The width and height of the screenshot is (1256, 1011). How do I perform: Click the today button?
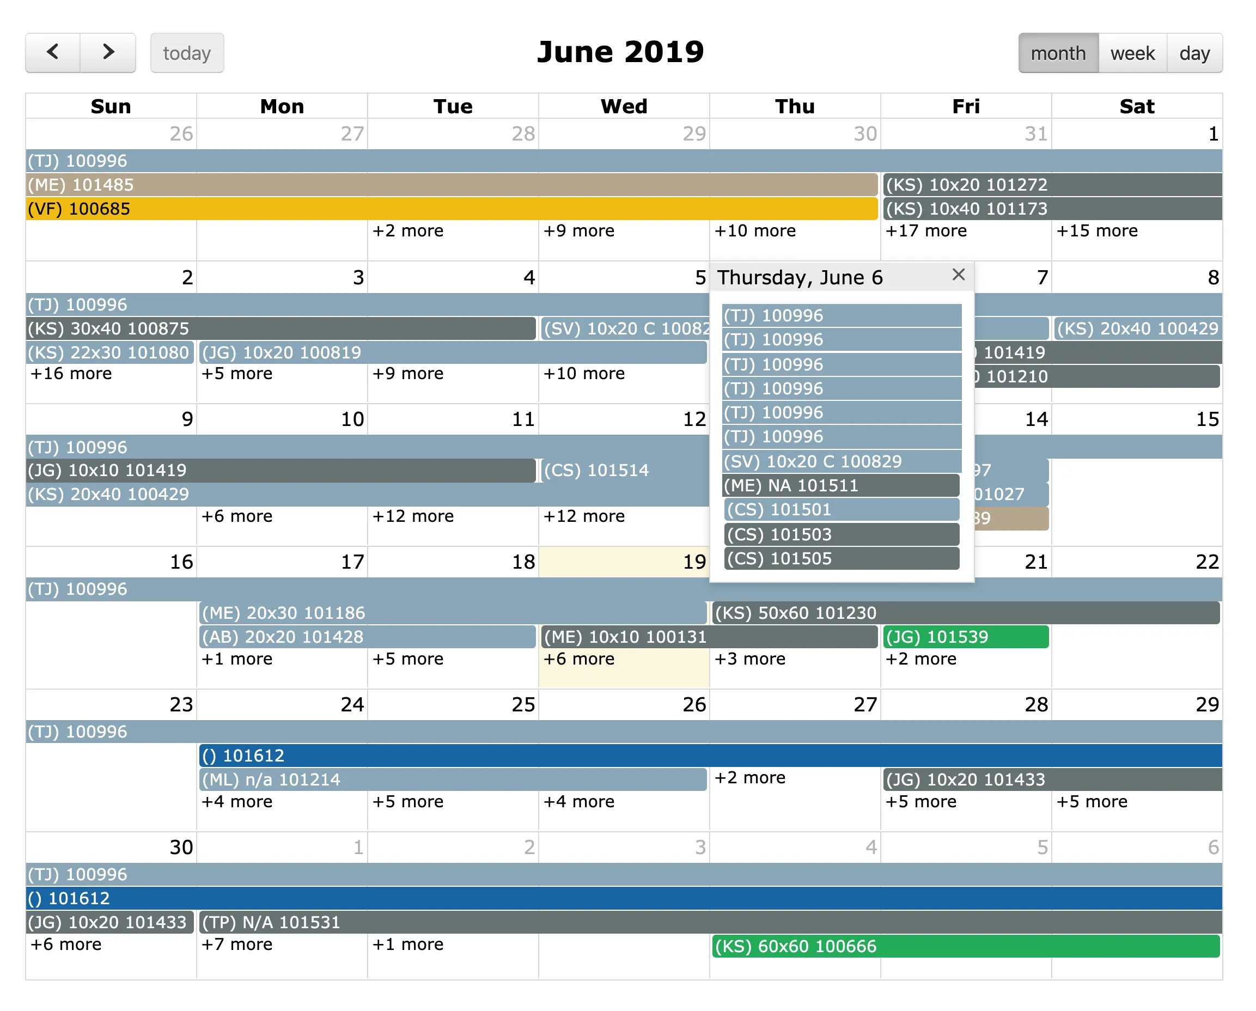186,53
